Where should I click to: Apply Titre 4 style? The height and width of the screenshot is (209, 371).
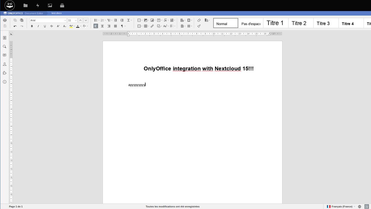351,23
